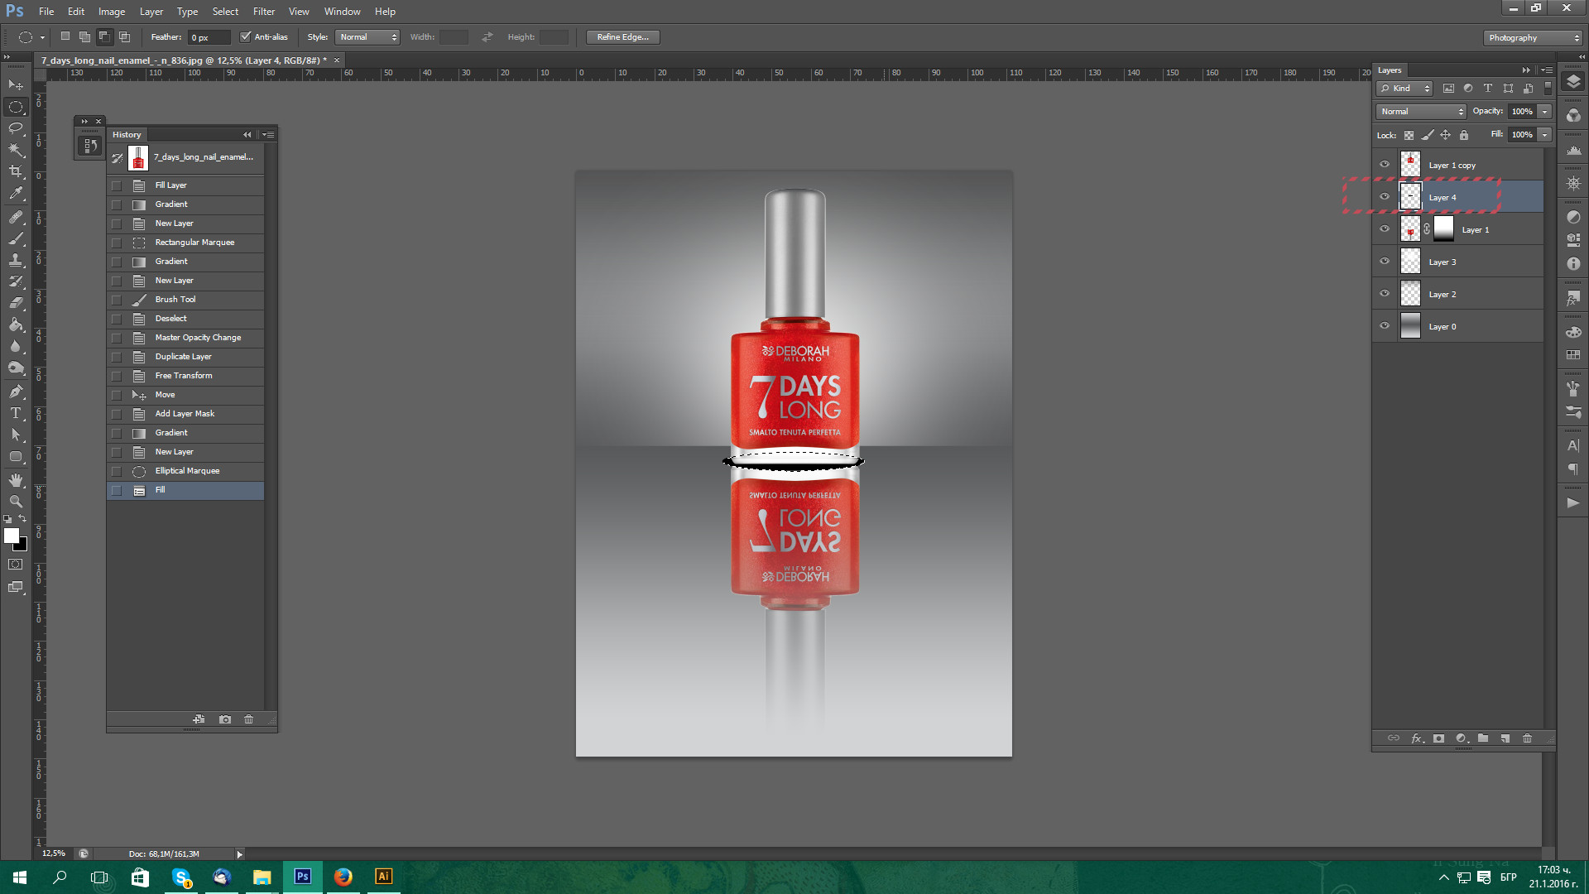
Task: Hide Layer 3 visibility eye
Action: pos(1385,262)
